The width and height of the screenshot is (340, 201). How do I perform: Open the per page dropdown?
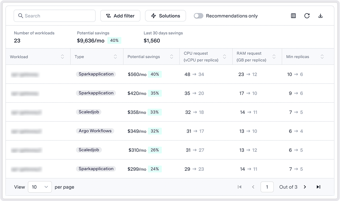click(40, 187)
